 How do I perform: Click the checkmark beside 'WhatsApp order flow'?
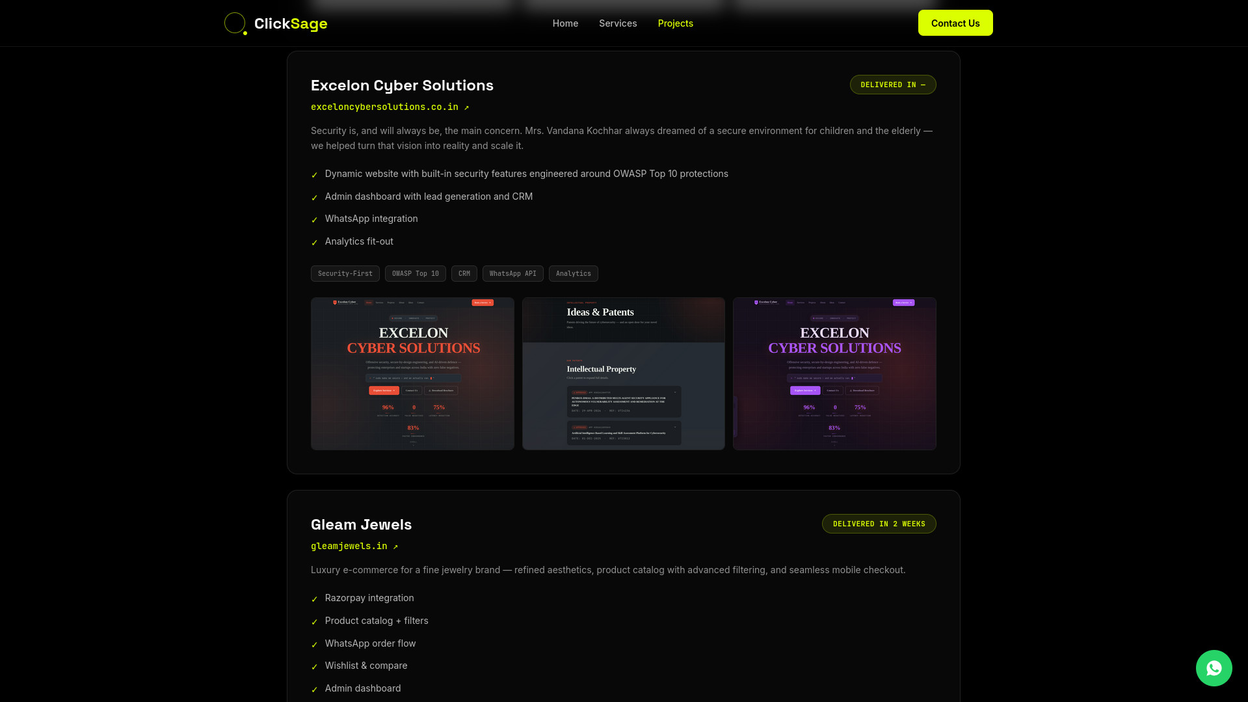pyautogui.click(x=315, y=645)
